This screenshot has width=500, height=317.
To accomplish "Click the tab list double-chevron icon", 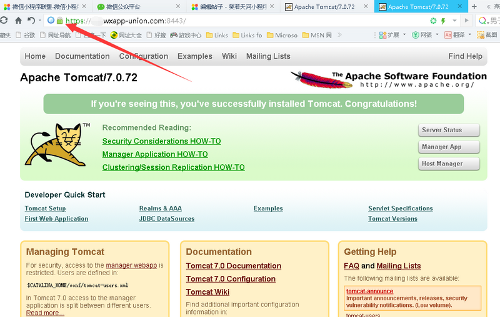I will (489, 7).
